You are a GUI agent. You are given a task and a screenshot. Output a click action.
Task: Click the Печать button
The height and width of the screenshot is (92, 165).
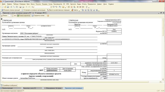click(x=4, y=16)
